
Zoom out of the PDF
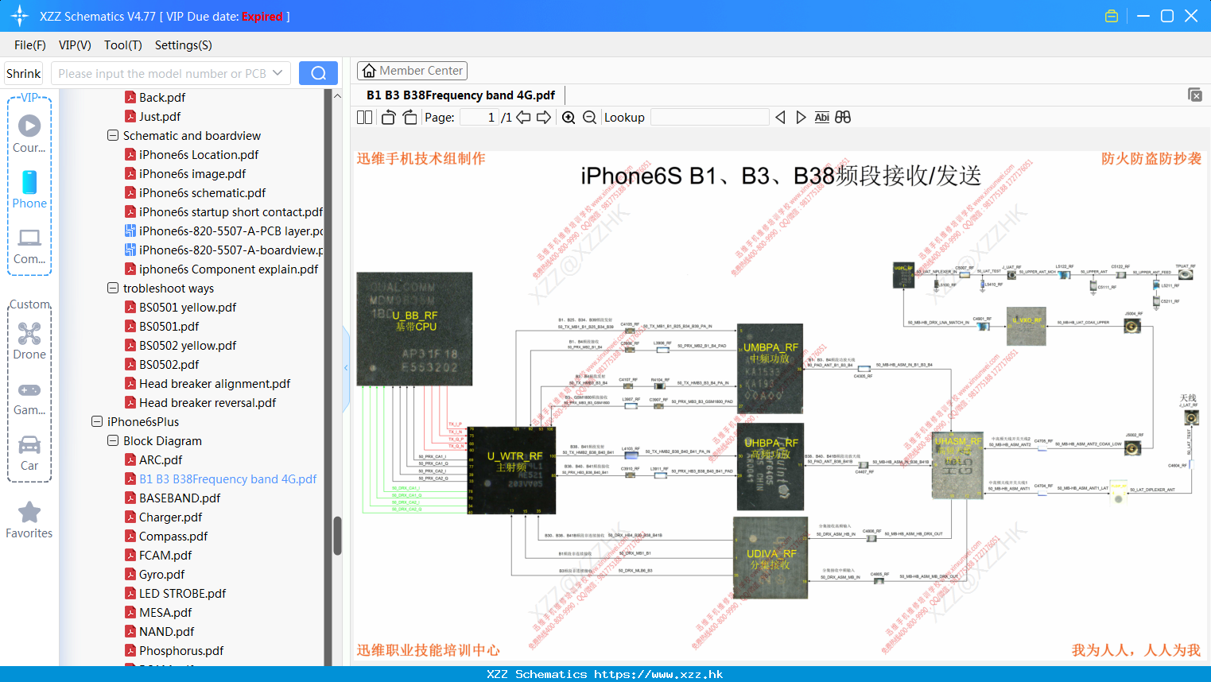589,118
